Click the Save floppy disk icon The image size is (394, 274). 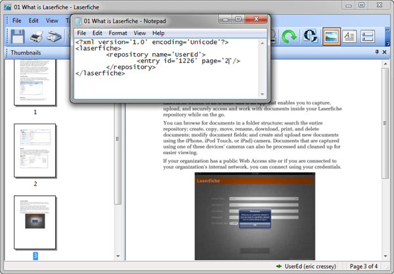click(17, 37)
